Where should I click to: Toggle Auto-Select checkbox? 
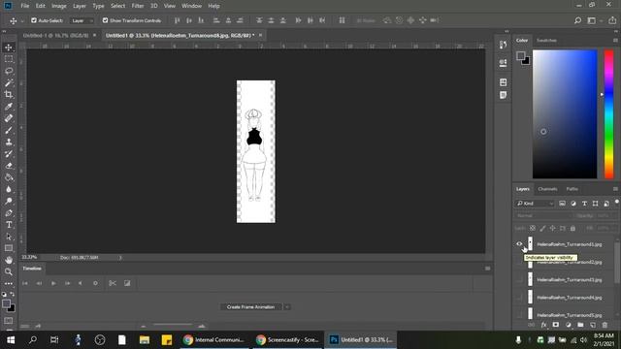click(x=34, y=20)
